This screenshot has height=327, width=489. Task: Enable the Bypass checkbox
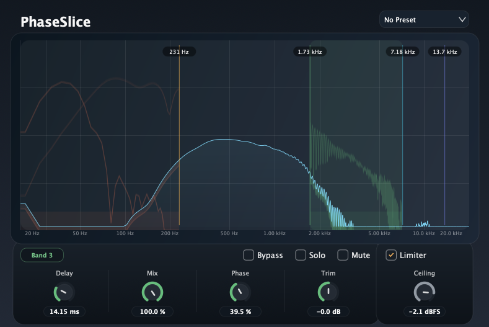(249, 255)
